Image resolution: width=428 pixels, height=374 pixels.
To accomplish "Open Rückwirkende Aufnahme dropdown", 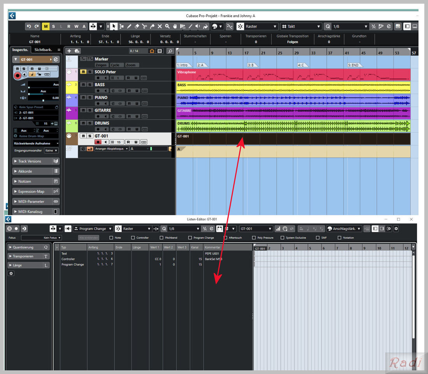I will click(36, 143).
